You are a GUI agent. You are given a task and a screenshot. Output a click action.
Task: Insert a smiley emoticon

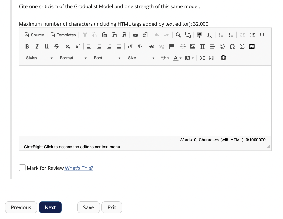222,46
